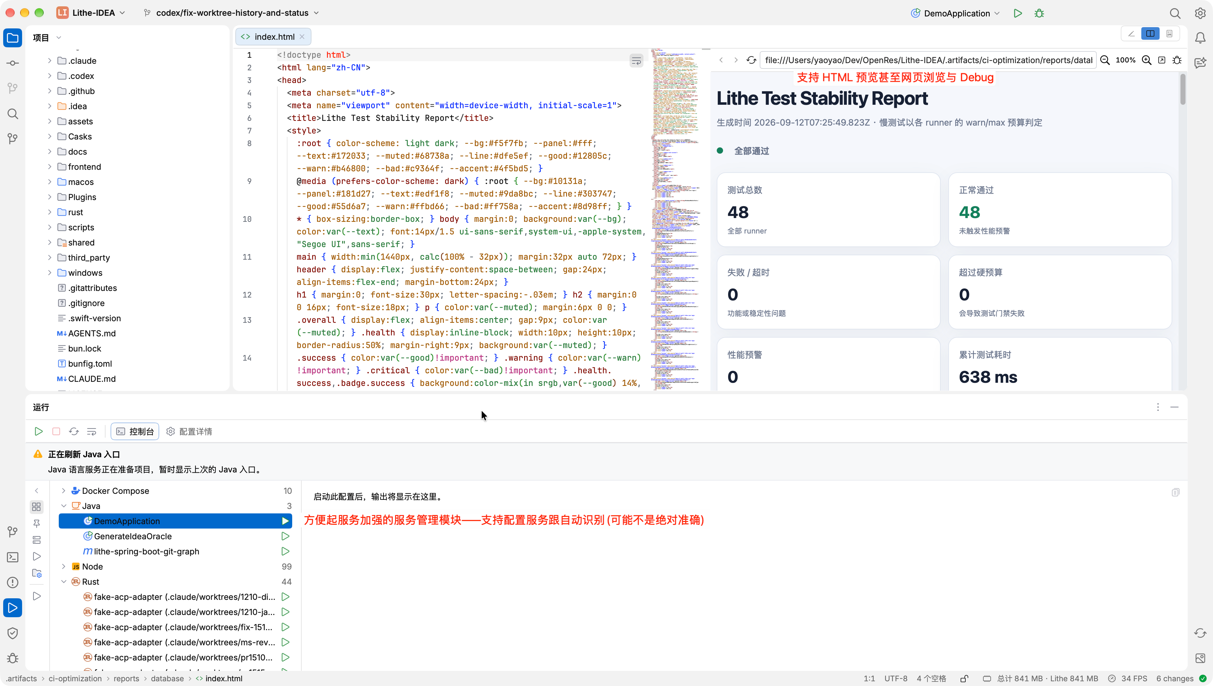Open the Run tool window (highlighted play icon)
Viewport: 1213px width, 686px height.
point(13,608)
